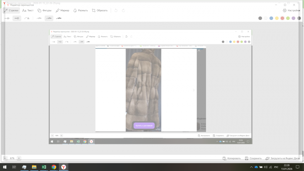Select the Стрелки arrow tool in the outer editor toolbar

(11, 10)
